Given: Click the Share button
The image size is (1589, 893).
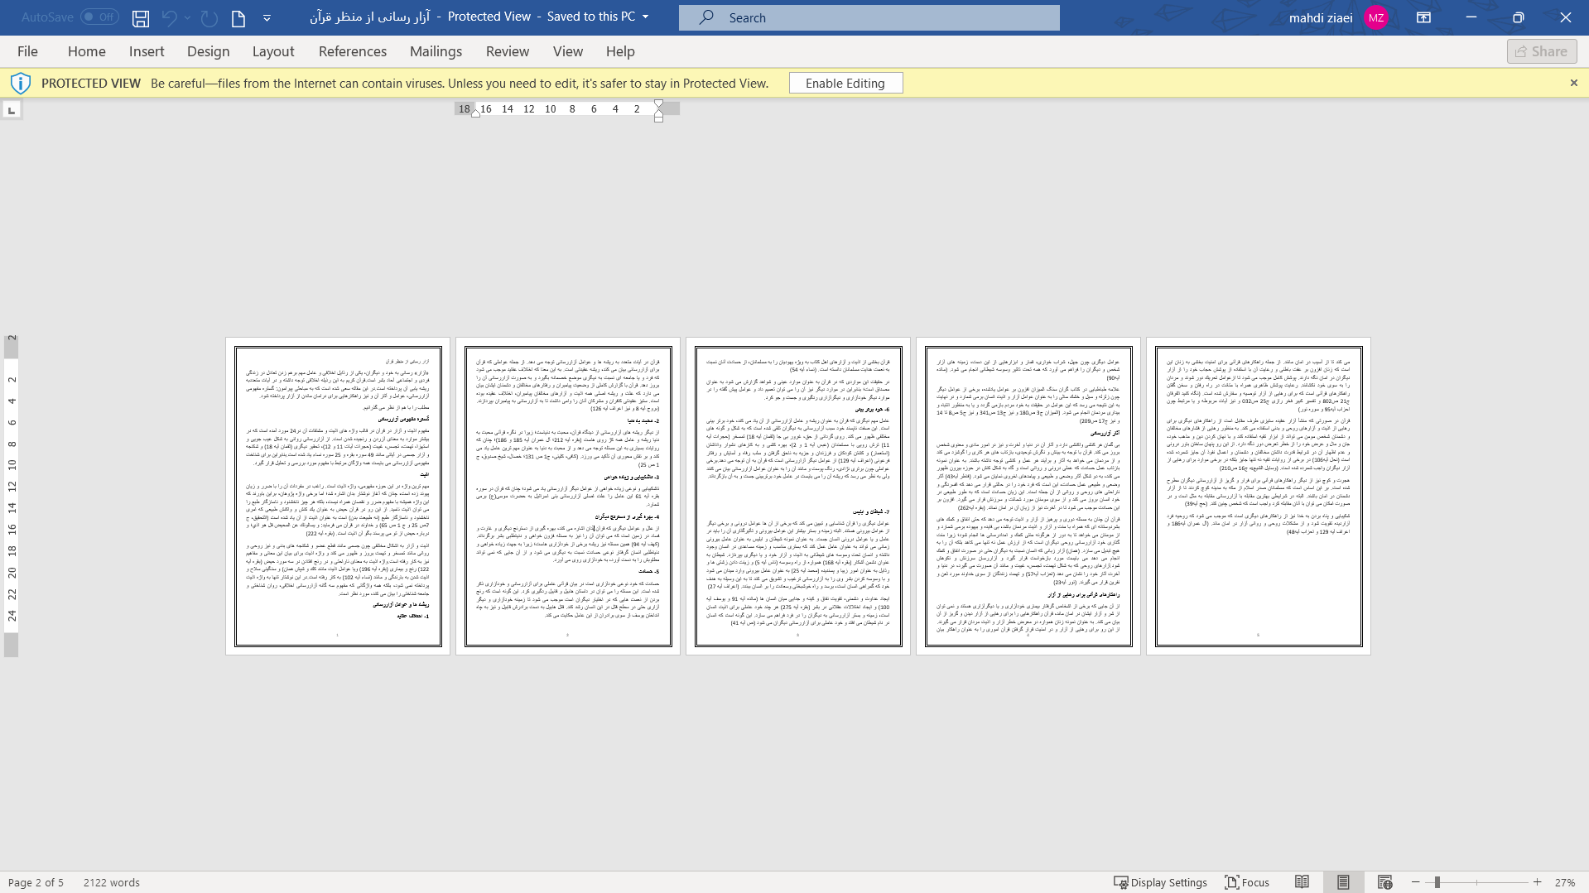Looking at the screenshot, I should [1542, 51].
